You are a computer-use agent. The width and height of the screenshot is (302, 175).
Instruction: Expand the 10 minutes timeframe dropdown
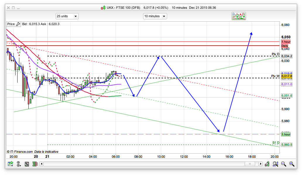click(155, 16)
